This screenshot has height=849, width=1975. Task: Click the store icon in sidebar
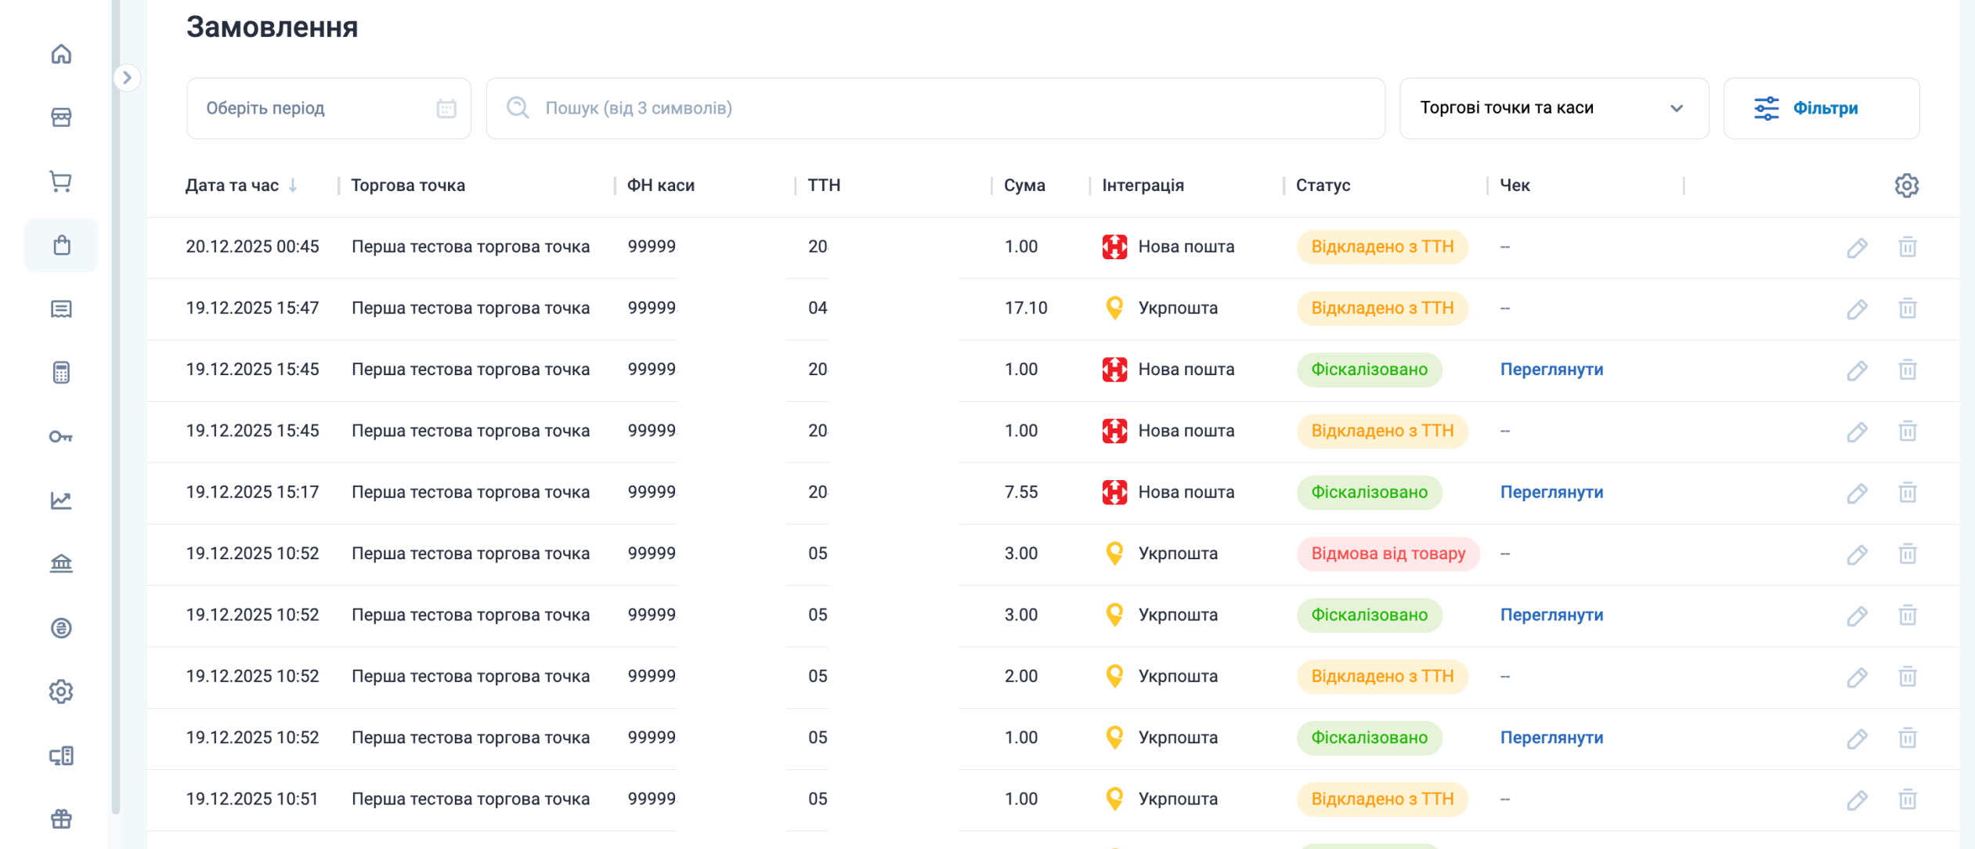tap(61, 117)
